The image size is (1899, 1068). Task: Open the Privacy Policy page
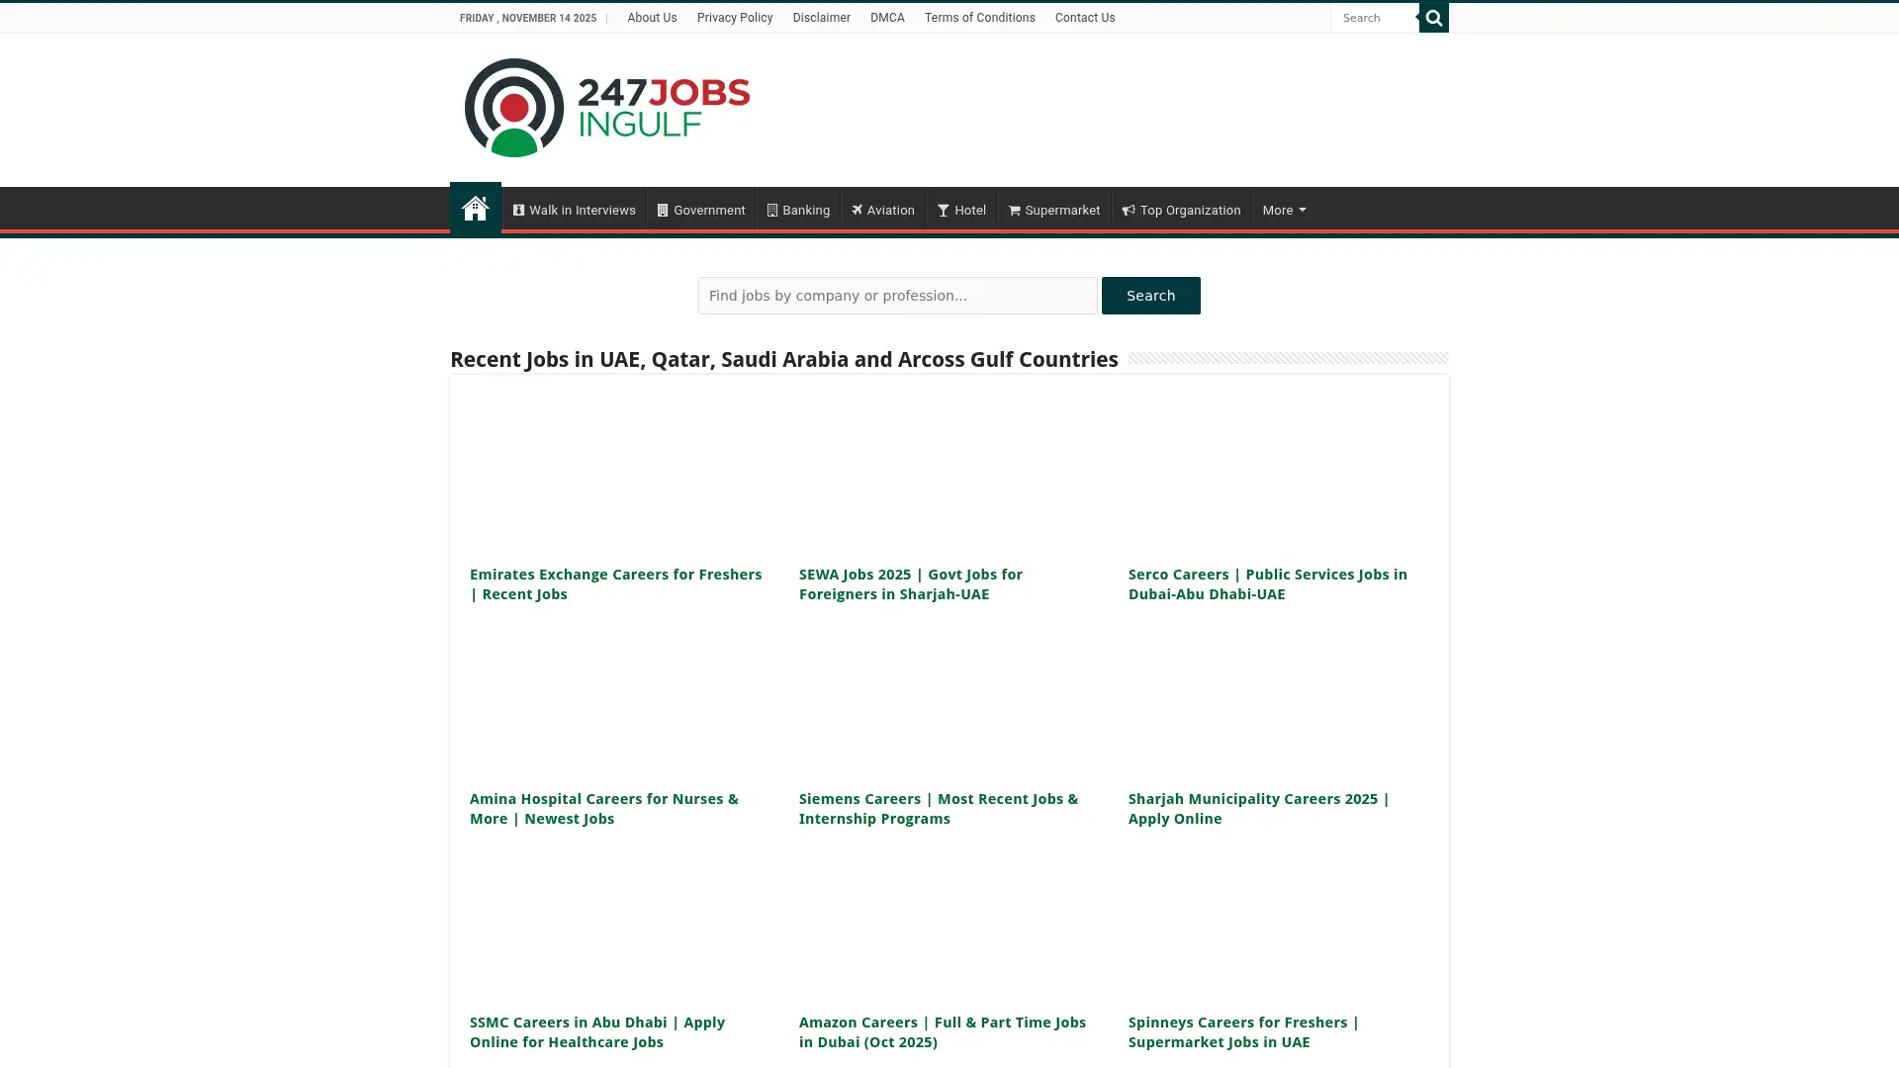click(x=734, y=17)
